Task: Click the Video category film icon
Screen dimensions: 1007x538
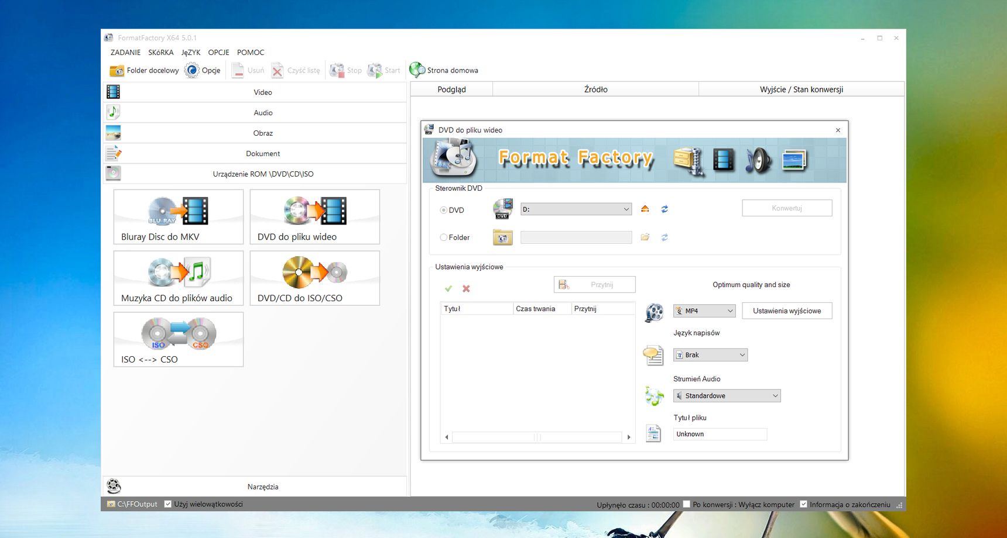Action: point(113,92)
